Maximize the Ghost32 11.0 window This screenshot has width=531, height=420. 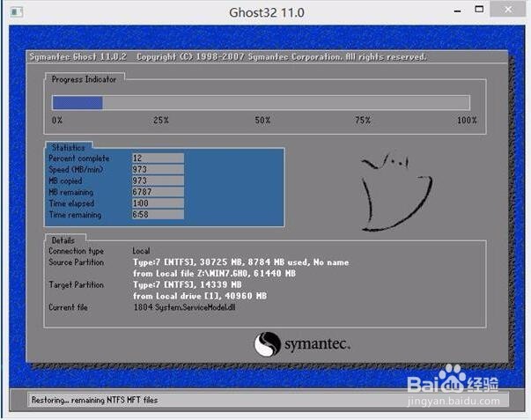coord(479,10)
